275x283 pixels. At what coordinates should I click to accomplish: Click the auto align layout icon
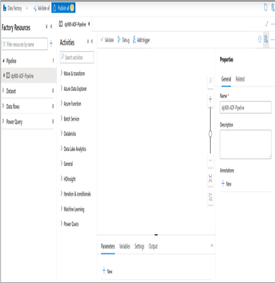point(210,197)
